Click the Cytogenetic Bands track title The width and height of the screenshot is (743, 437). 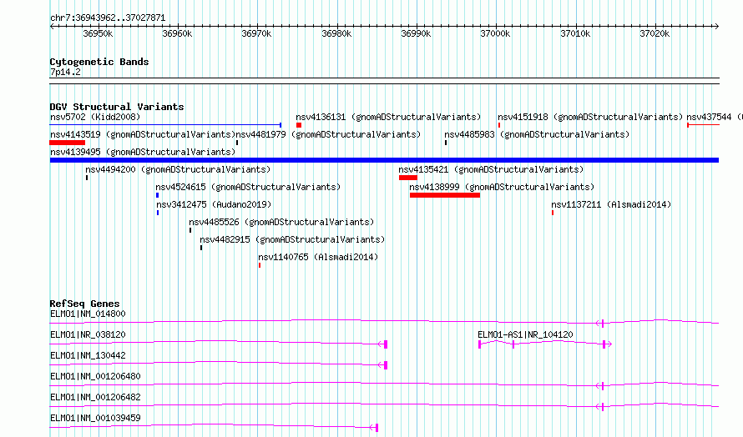tap(99, 62)
